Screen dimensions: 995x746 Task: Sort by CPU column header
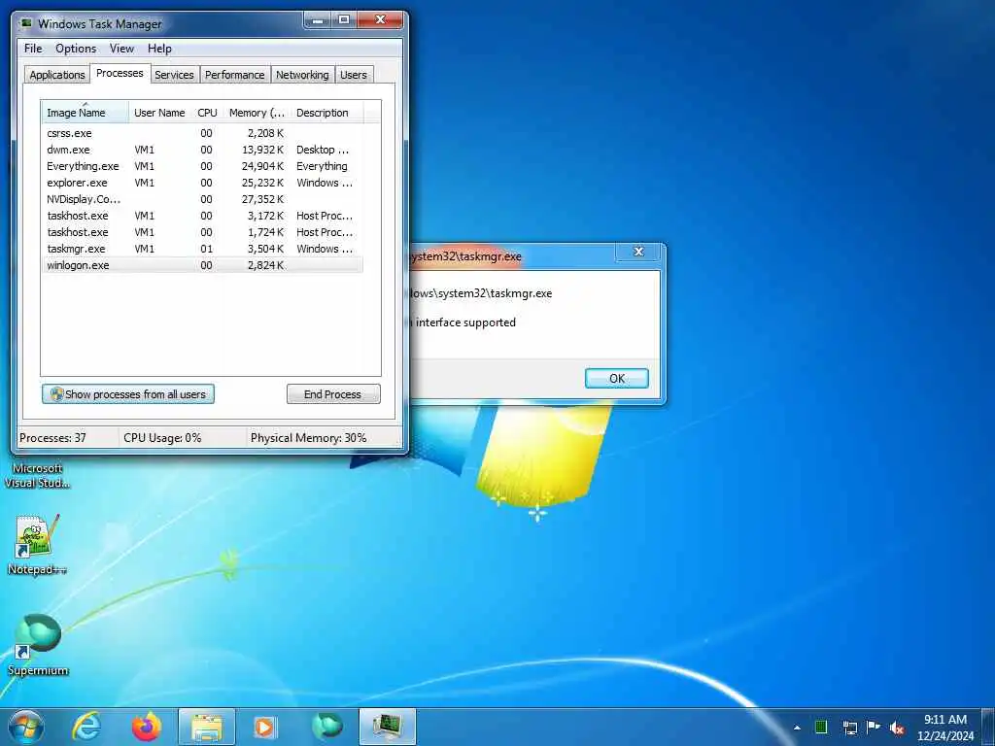coord(208,112)
